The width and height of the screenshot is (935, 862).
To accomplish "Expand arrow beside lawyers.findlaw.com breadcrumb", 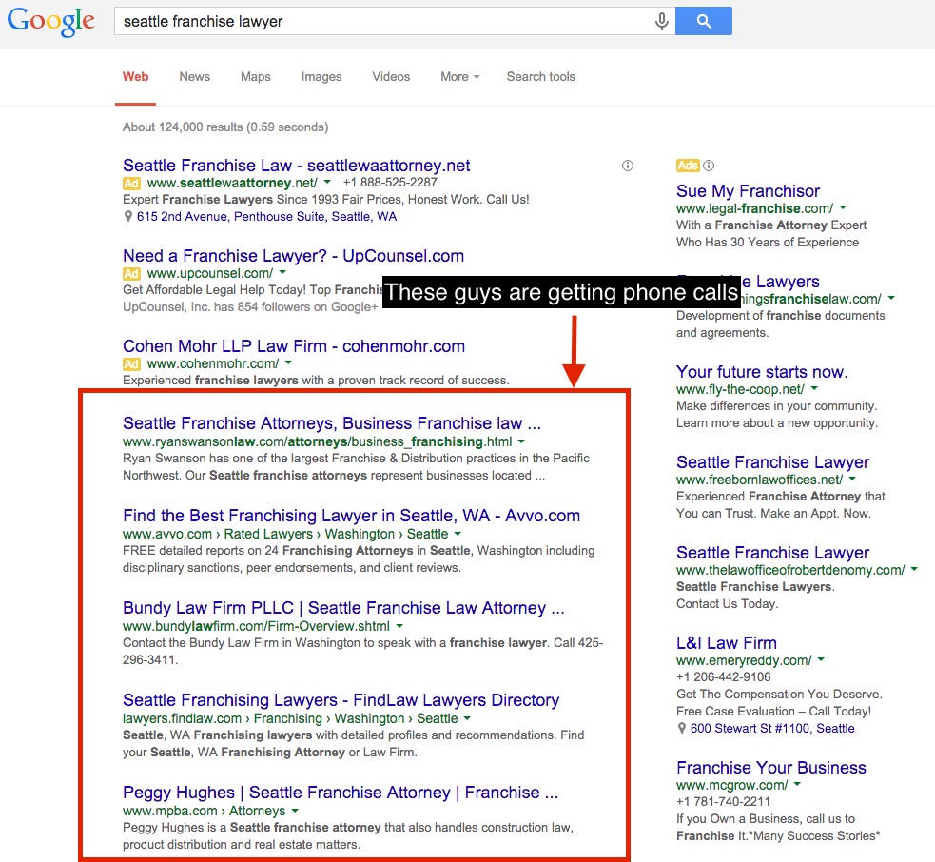I will point(468,718).
